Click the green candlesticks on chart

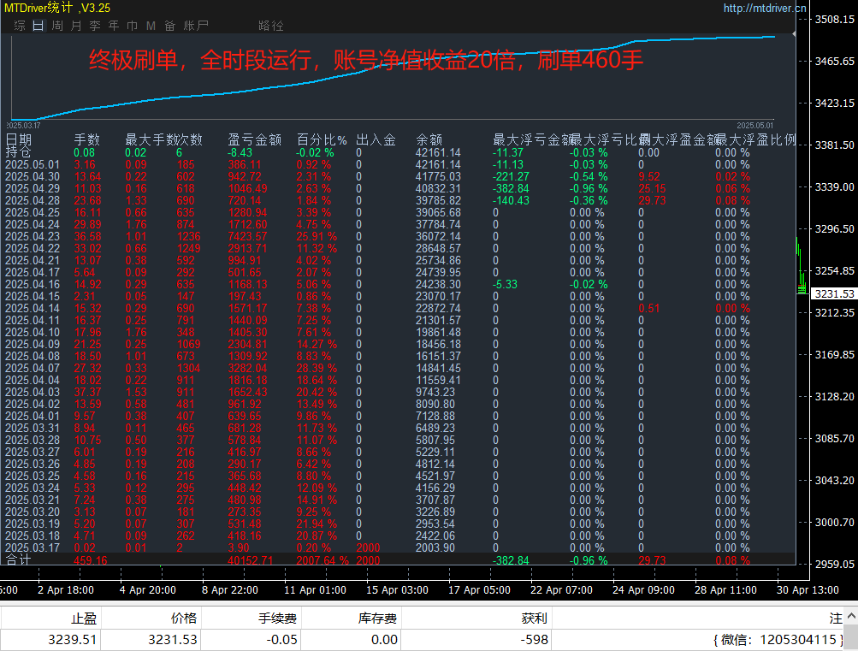(x=801, y=268)
